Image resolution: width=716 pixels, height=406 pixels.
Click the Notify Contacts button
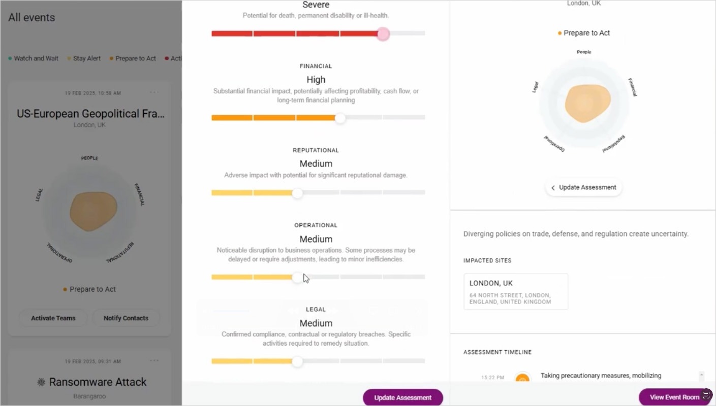coord(126,318)
